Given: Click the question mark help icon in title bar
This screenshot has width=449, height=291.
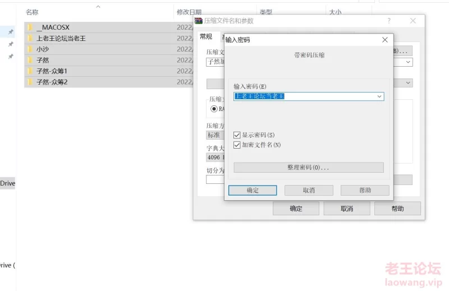Looking at the screenshot, I should tap(389, 21).
